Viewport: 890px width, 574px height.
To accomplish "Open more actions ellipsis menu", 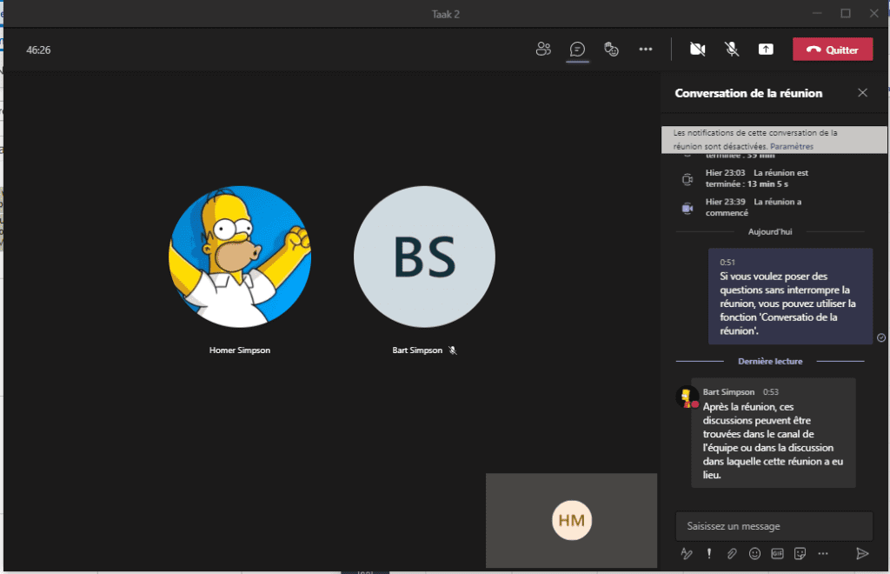I will pyautogui.click(x=646, y=50).
